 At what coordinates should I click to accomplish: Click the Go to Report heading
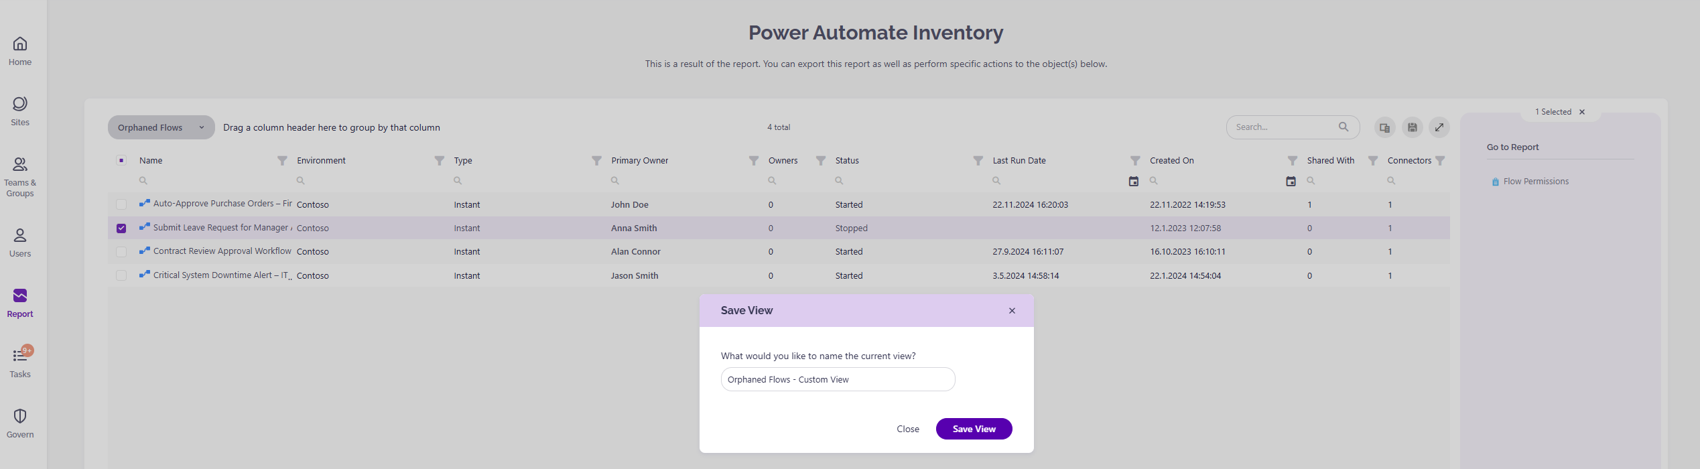click(x=1513, y=147)
